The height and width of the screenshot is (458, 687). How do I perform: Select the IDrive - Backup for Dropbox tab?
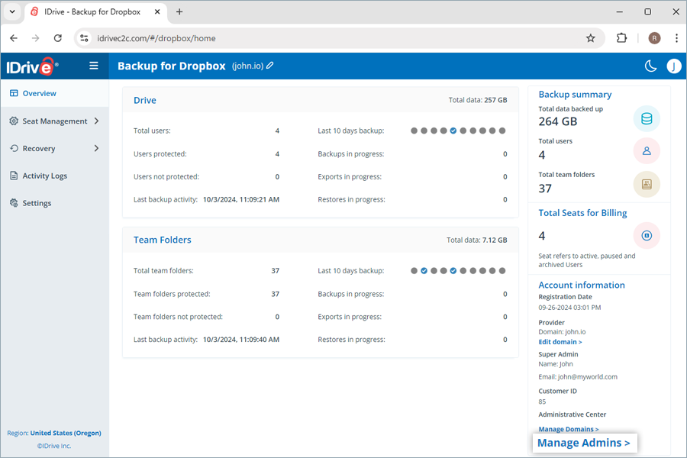(x=92, y=11)
